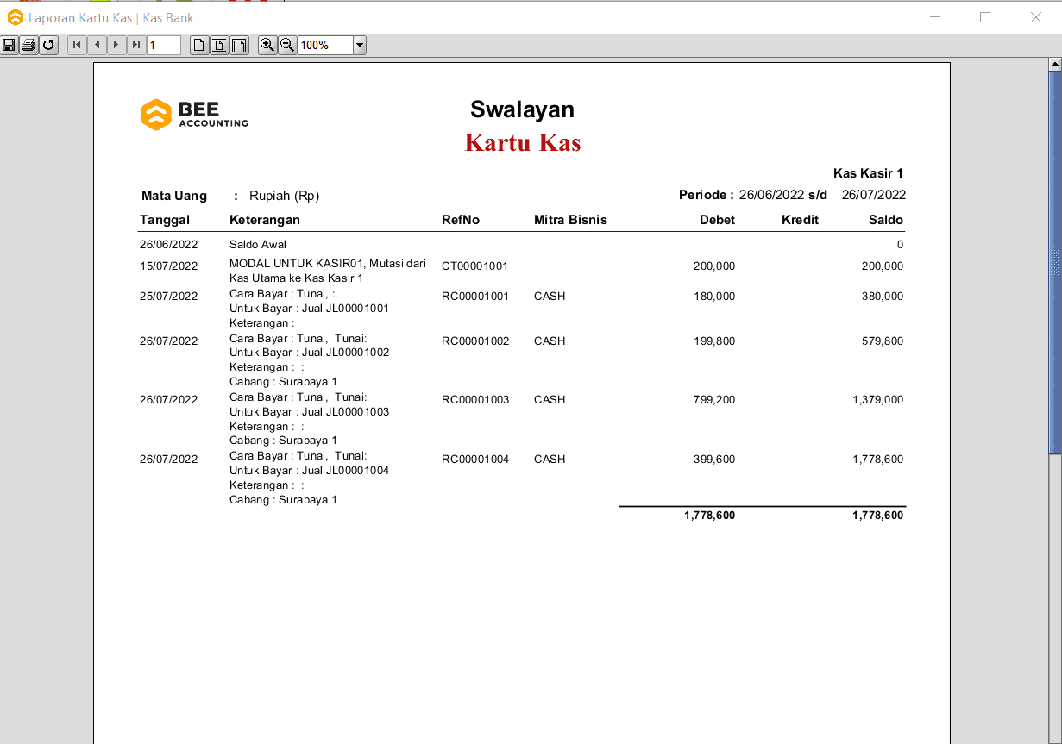Click the balance value 1,379,000

[x=878, y=400]
